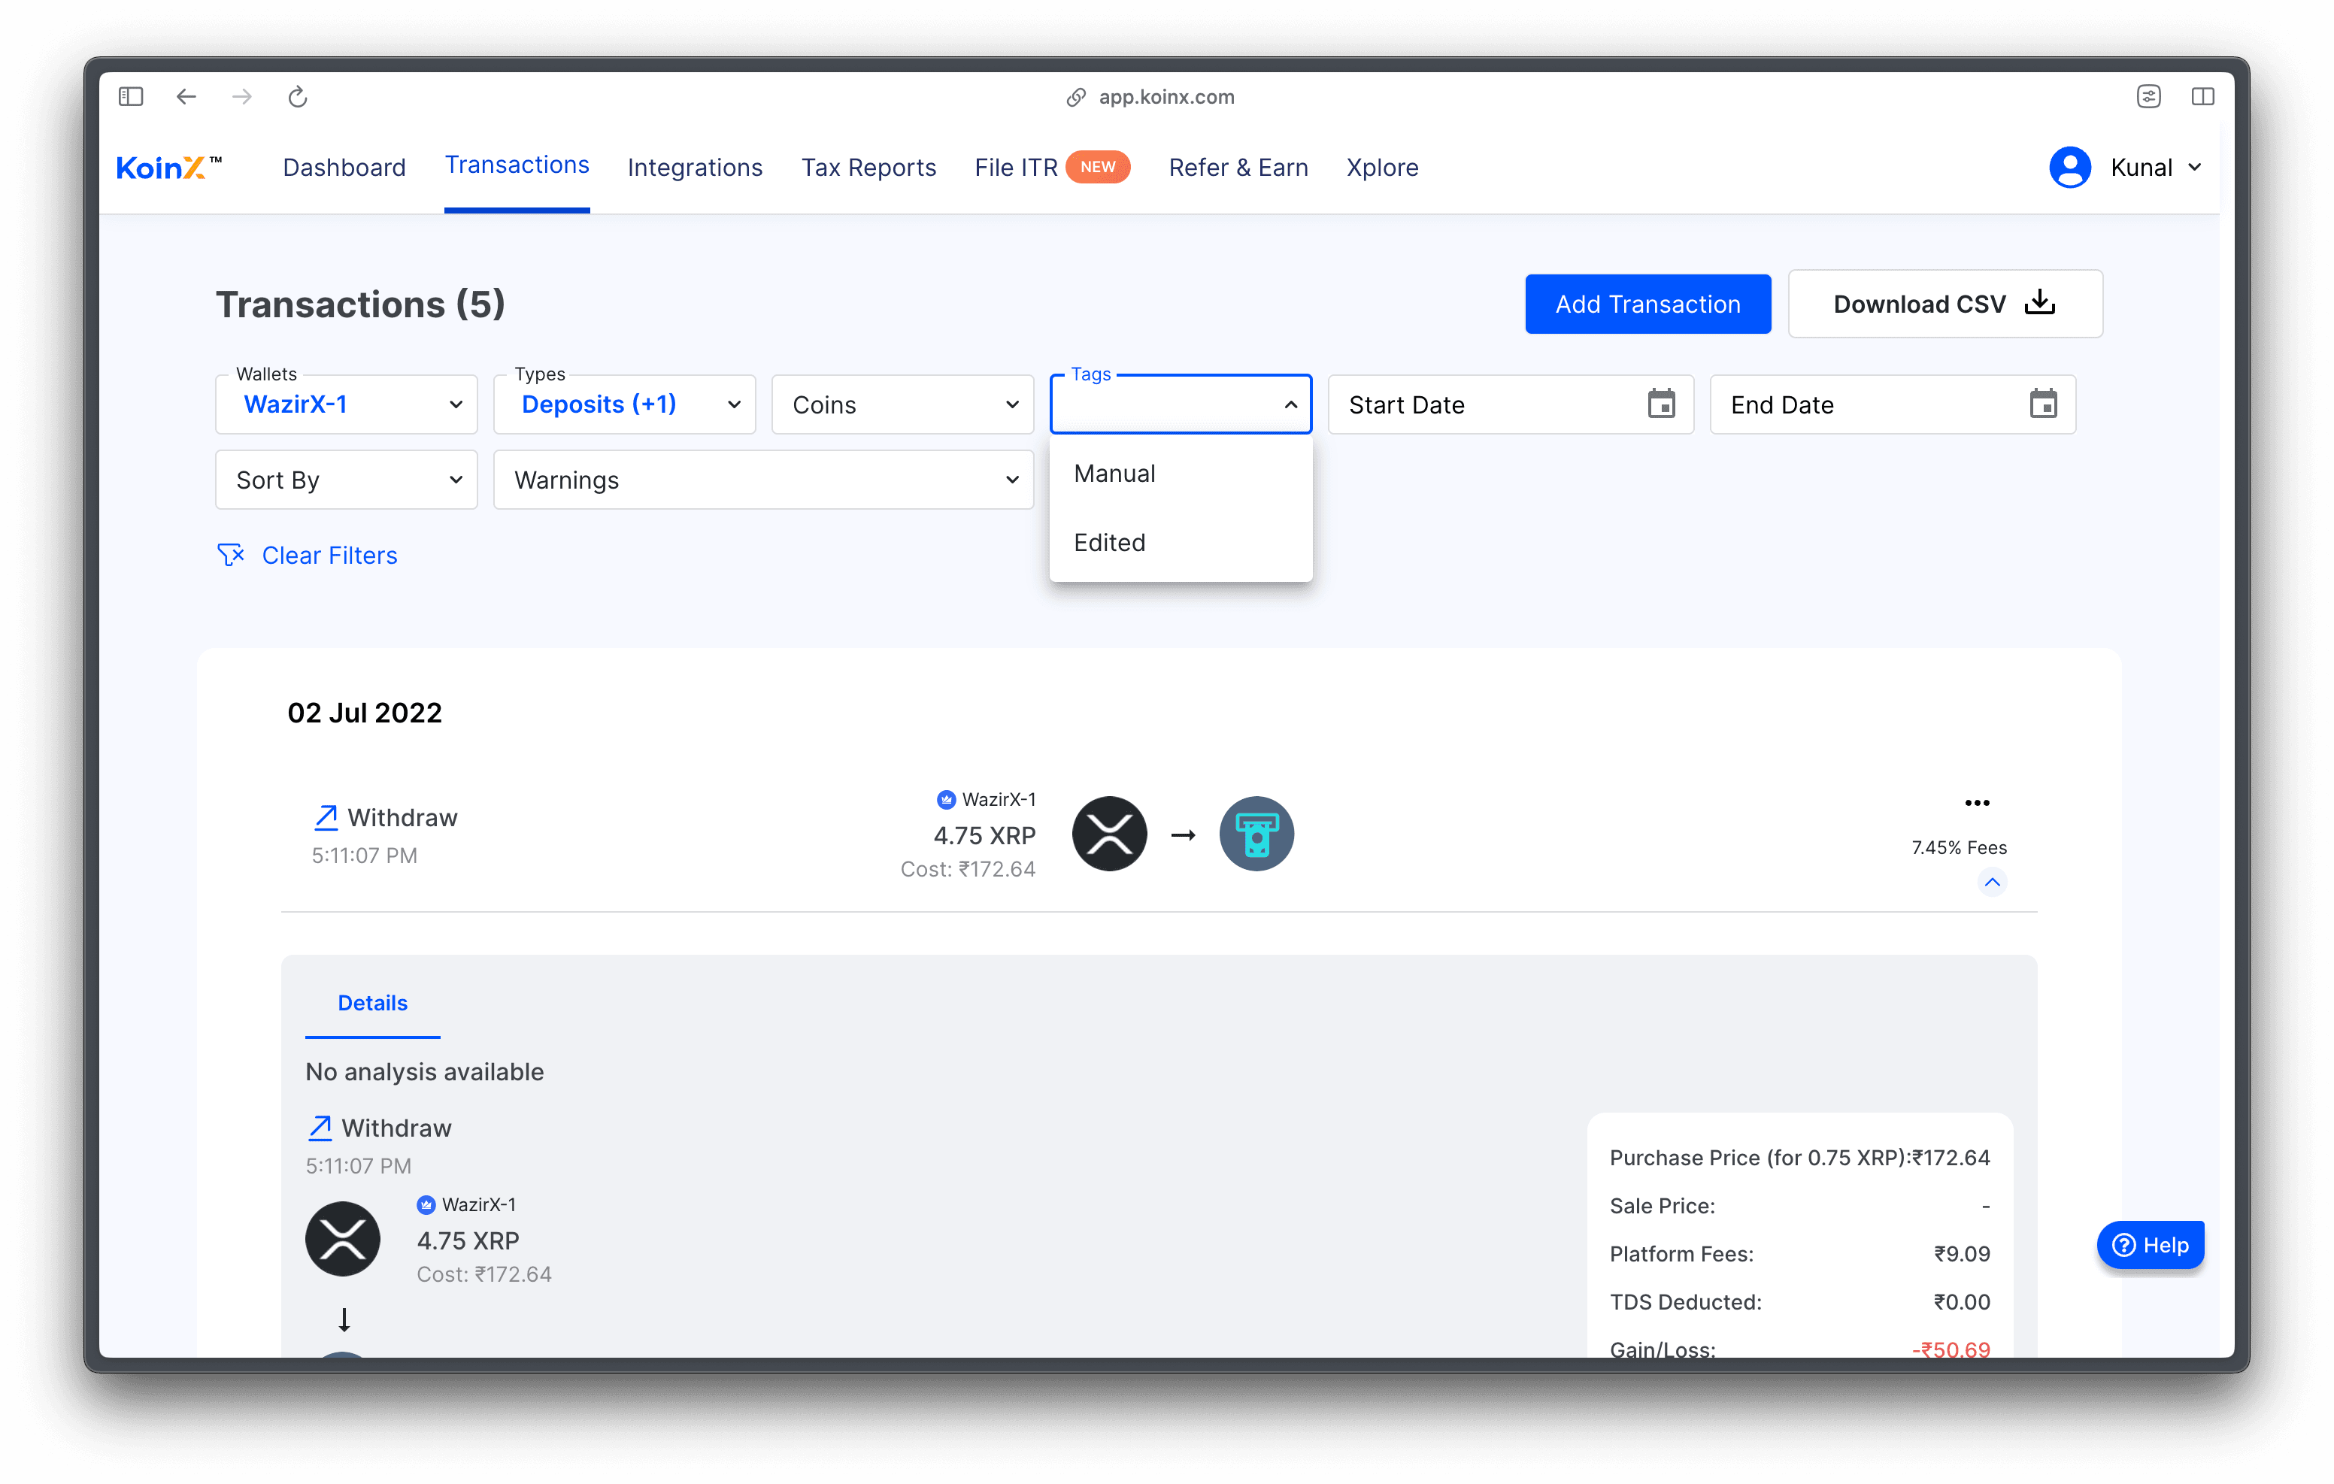The height and width of the screenshot is (1484, 2334).
Task: Click Platform Fees value ₹9.09
Action: tap(1962, 1253)
